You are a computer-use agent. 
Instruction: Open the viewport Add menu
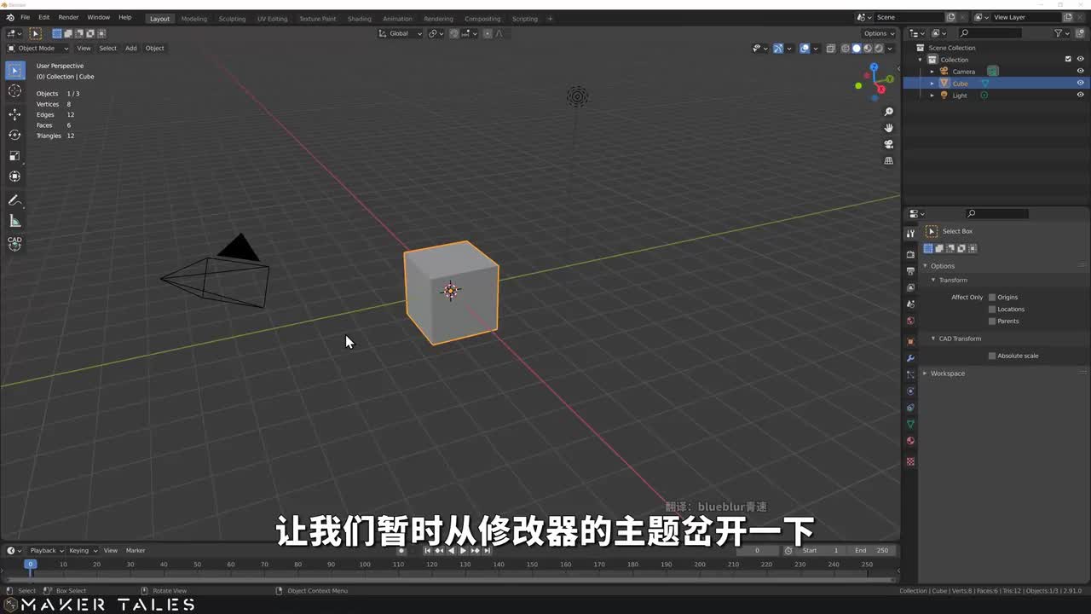(130, 49)
